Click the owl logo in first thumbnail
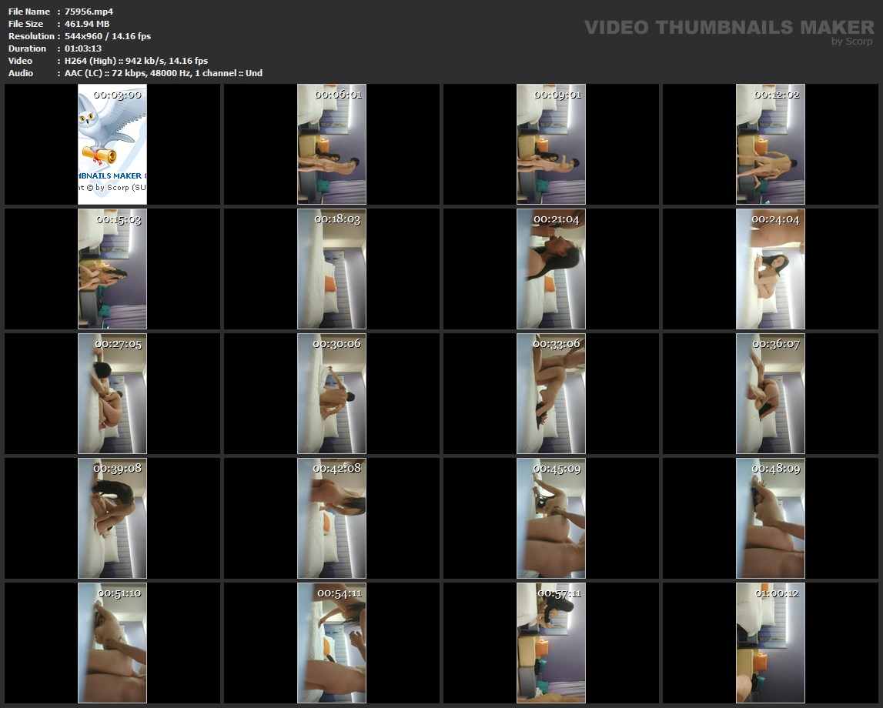The image size is (883, 708). point(109,131)
